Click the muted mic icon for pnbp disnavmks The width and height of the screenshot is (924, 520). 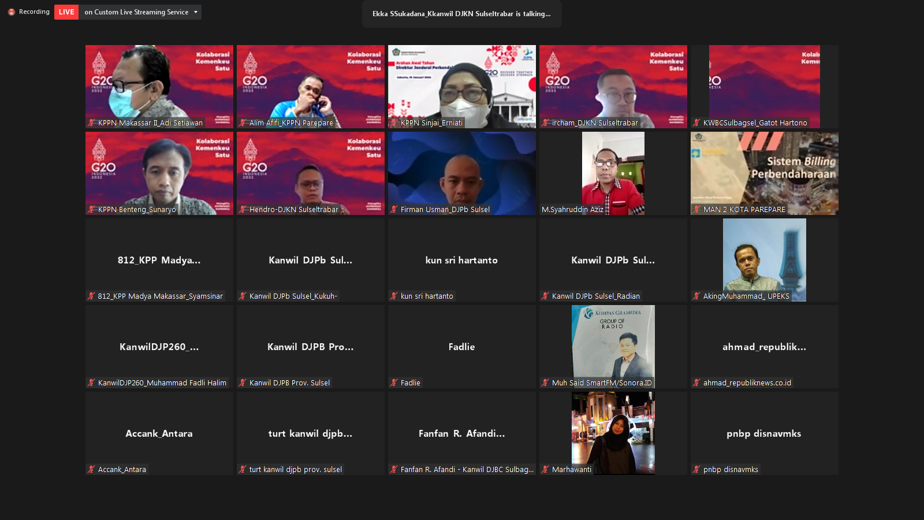[696, 470]
